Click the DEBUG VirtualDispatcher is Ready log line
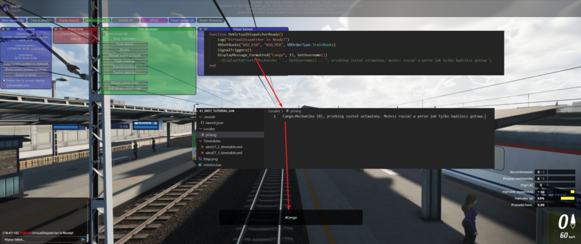This screenshot has height=244, width=581. click(38, 233)
